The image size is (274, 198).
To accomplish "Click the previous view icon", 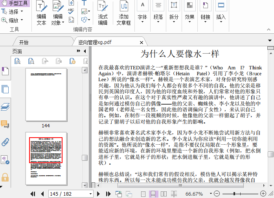I will coord(119,194).
